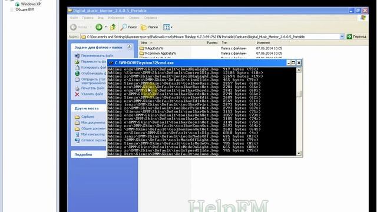Click the cmd window scrollbar thumb

click(x=299, y=94)
